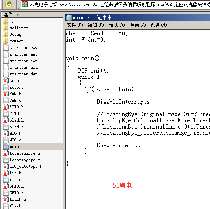Click the uncommented LocatingEye_OriginalImage_FixedThresh line

[153, 120]
